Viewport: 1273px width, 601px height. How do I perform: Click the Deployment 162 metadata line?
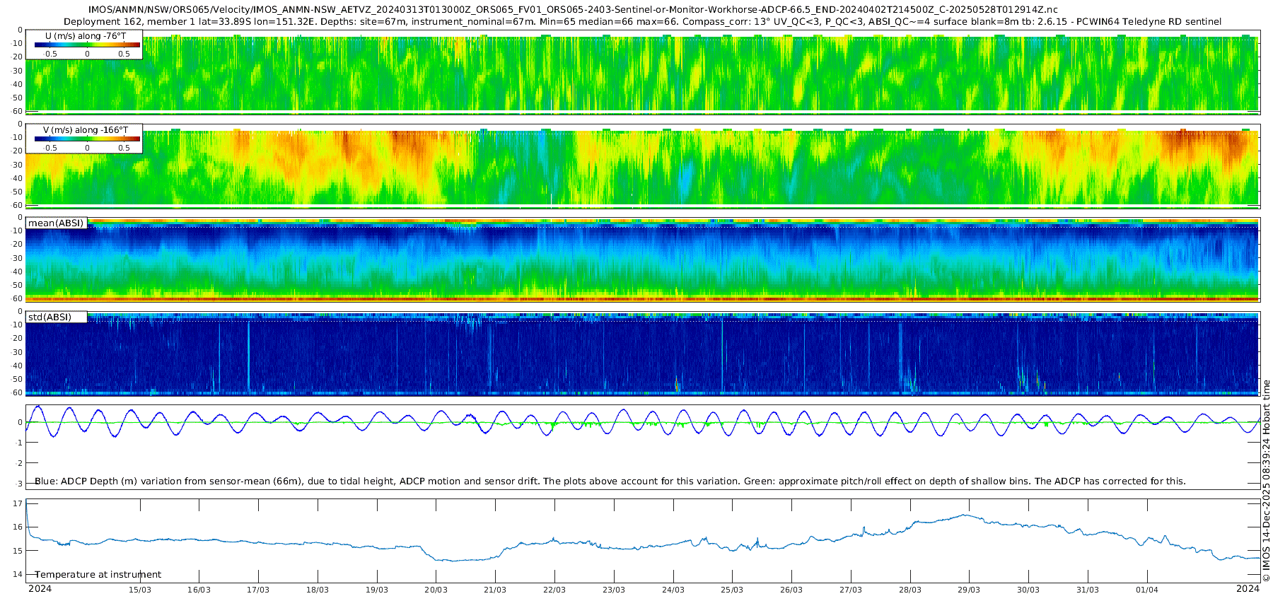(x=642, y=22)
